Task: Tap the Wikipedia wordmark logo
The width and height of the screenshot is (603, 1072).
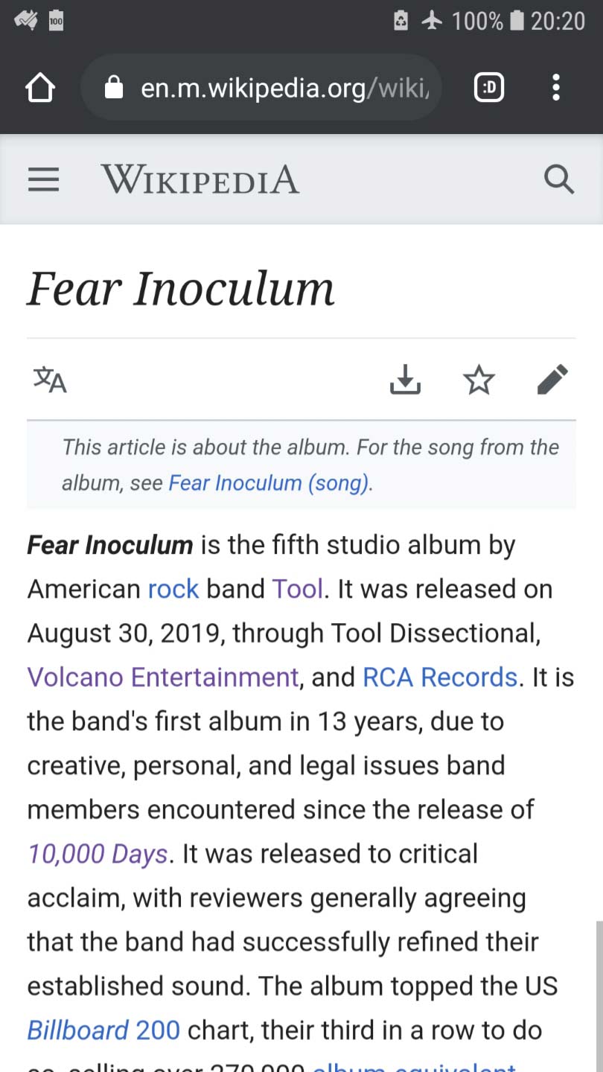Action: coord(200,180)
